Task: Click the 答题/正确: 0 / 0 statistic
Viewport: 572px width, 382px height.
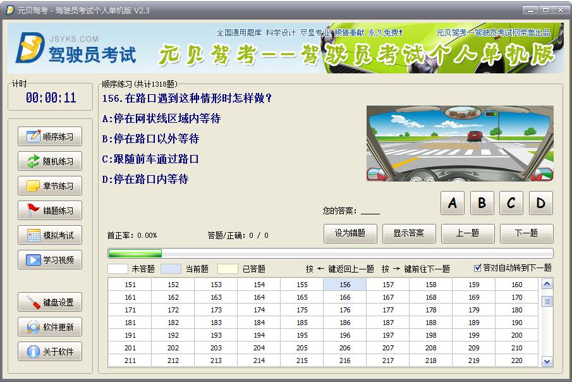Action: [x=238, y=235]
